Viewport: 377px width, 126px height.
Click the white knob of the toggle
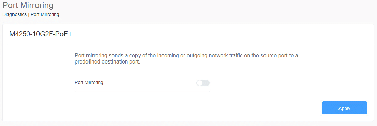click(200, 83)
